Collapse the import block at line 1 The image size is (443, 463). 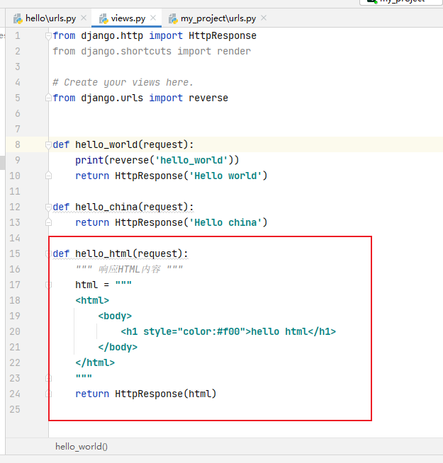point(48,36)
